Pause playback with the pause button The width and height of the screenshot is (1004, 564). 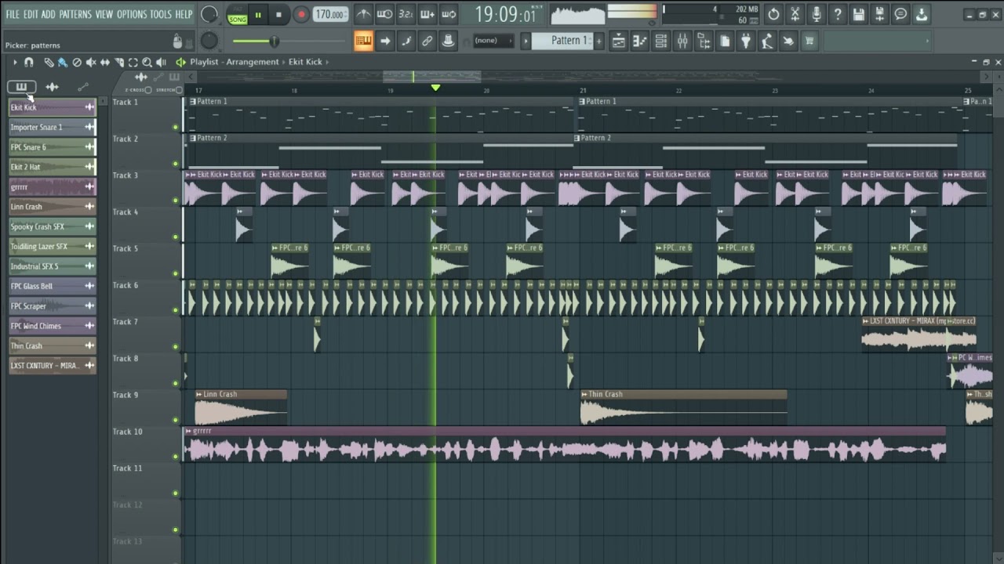coord(258,14)
